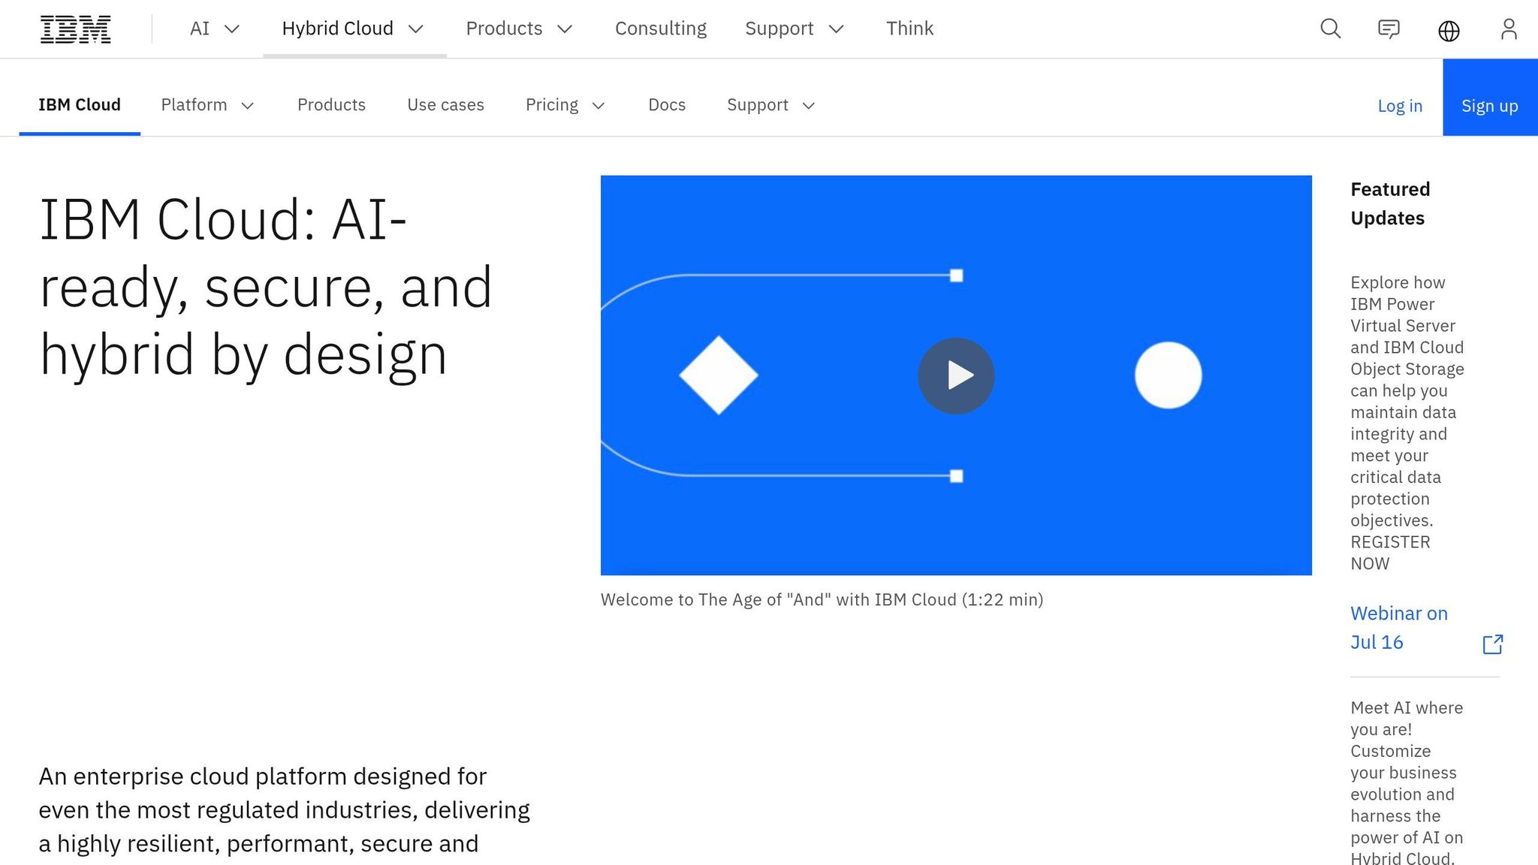Click the 'An enterprise cloud platform' paragraph
The image size is (1538, 865).
pos(284,810)
